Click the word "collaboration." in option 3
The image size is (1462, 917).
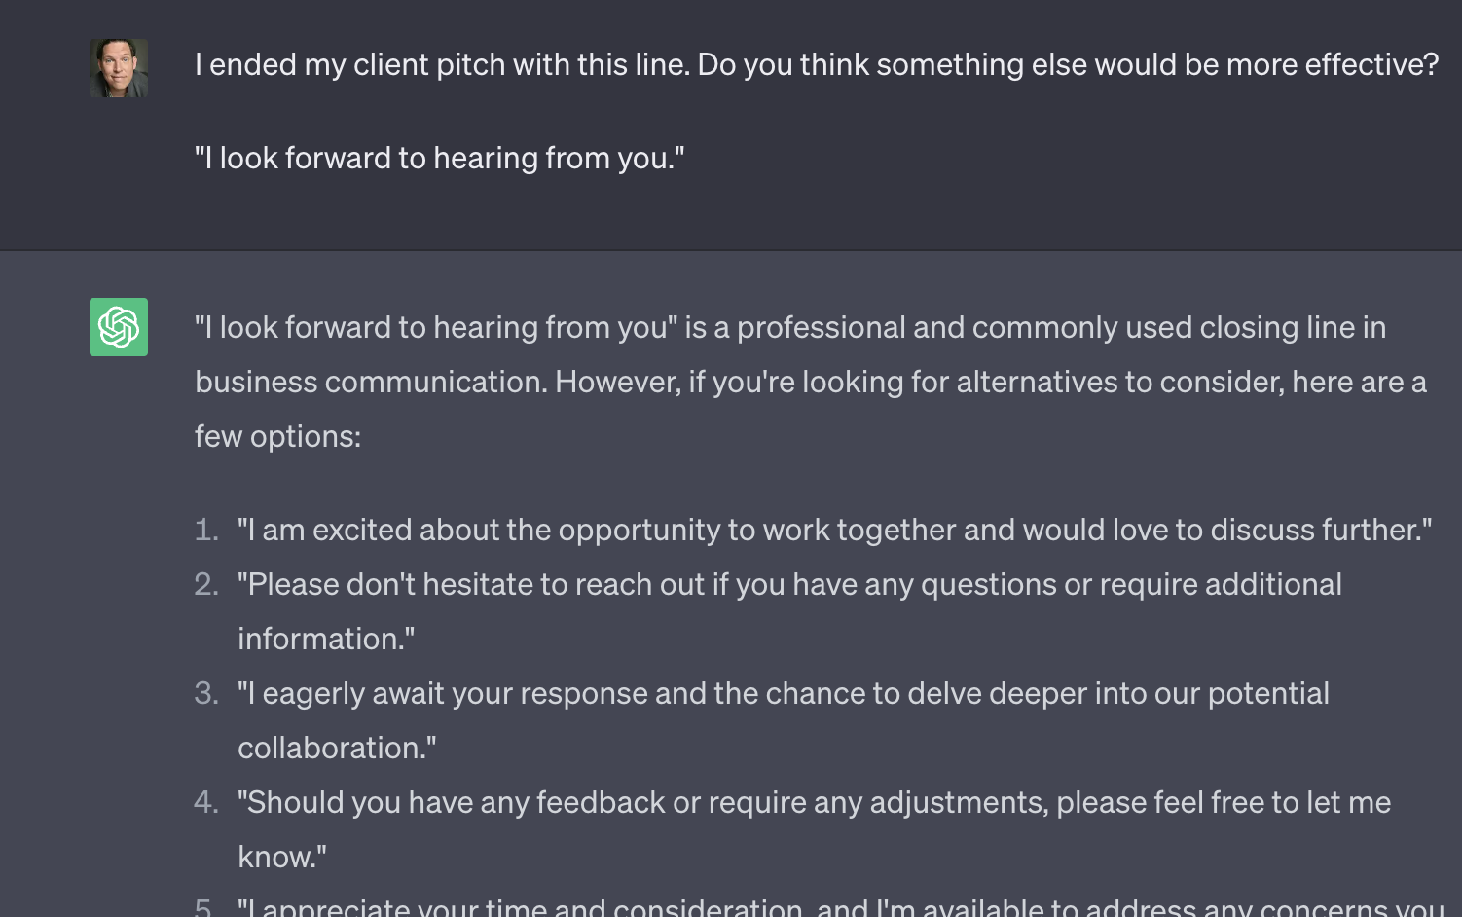coord(337,748)
